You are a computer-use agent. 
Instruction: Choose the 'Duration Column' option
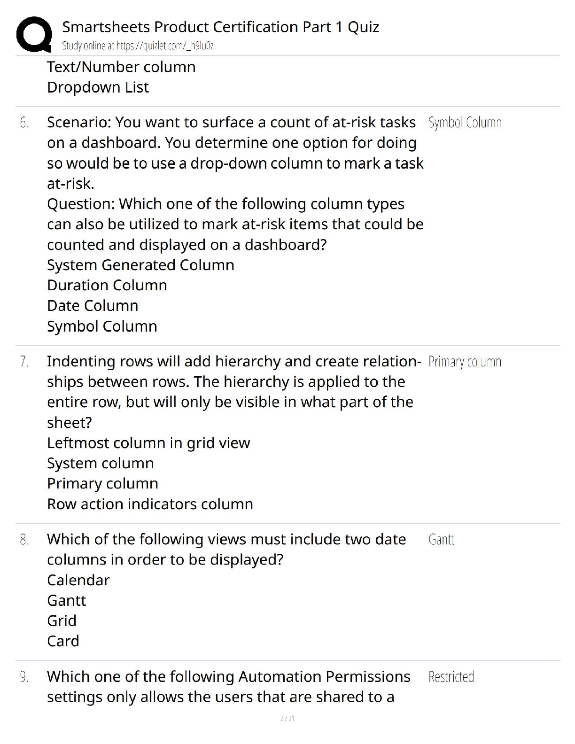point(107,286)
